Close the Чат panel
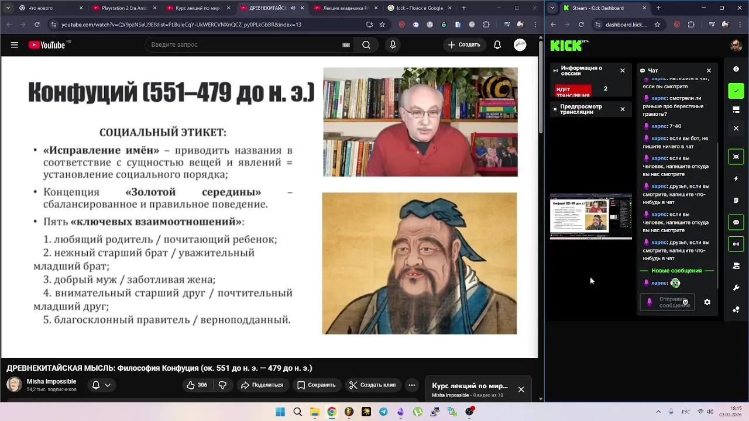The image size is (749, 421). (709, 71)
